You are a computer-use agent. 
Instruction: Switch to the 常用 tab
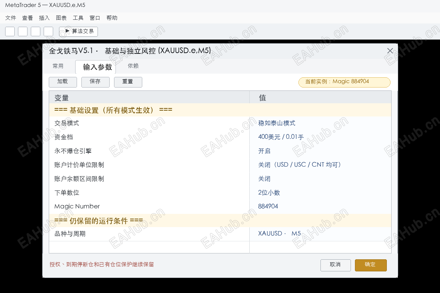[x=58, y=66]
